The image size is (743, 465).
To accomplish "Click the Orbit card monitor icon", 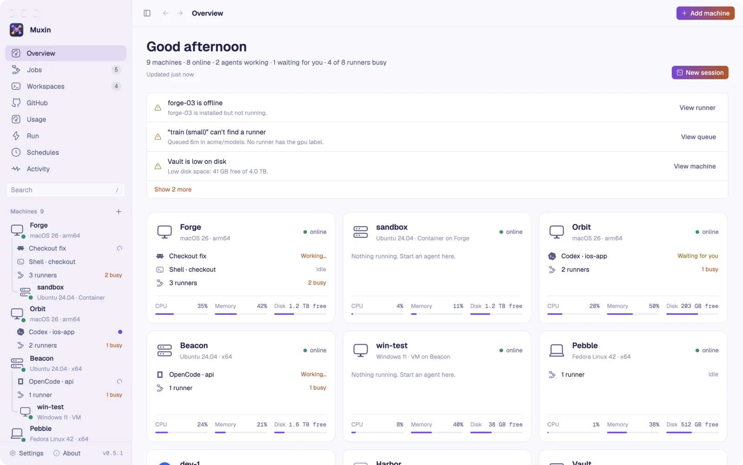I will (x=556, y=232).
